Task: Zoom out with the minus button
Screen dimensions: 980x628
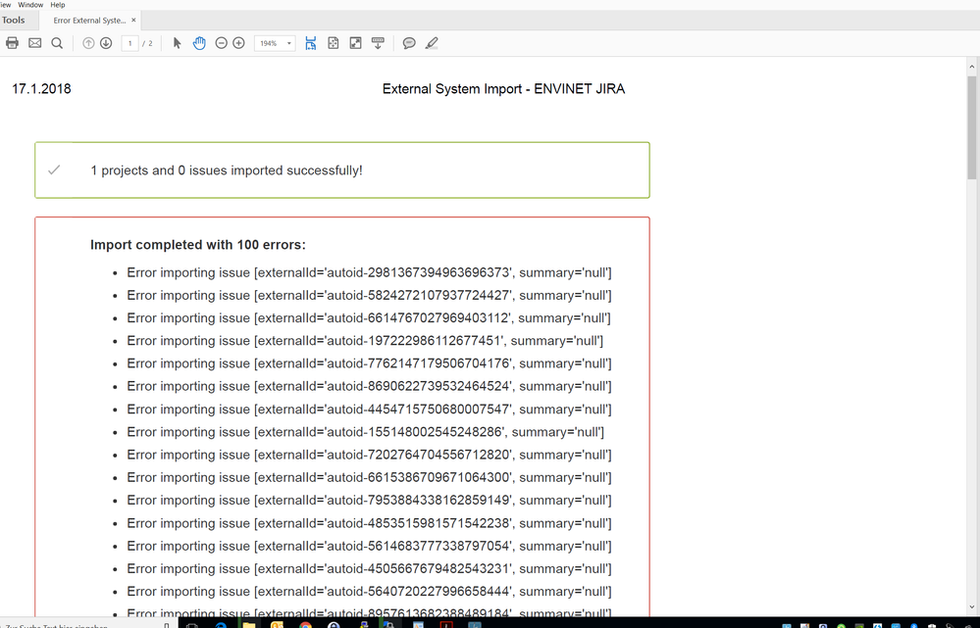Action: tap(222, 43)
